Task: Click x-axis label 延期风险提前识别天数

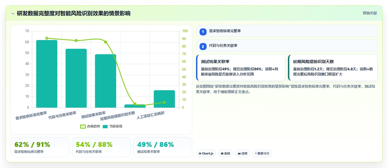Action: tap(118, 116)
